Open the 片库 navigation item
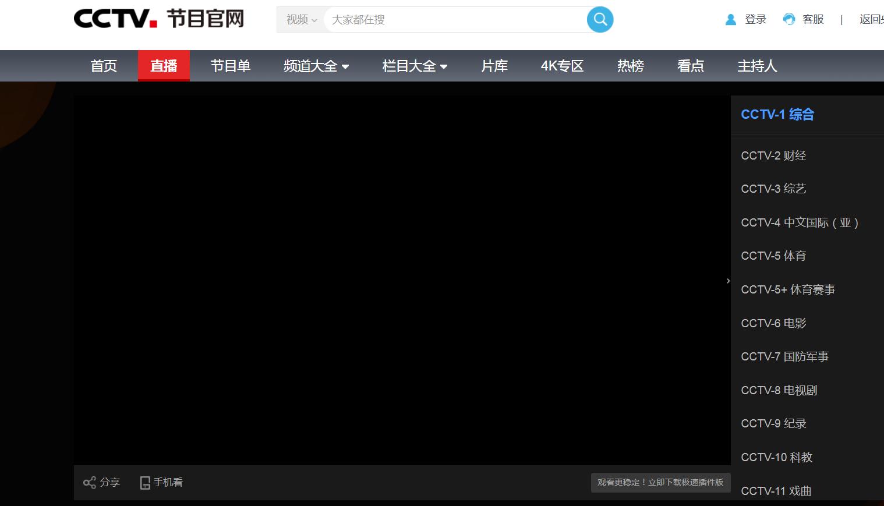The width and height of the screenshot is (884, 506). pos(494,66)
